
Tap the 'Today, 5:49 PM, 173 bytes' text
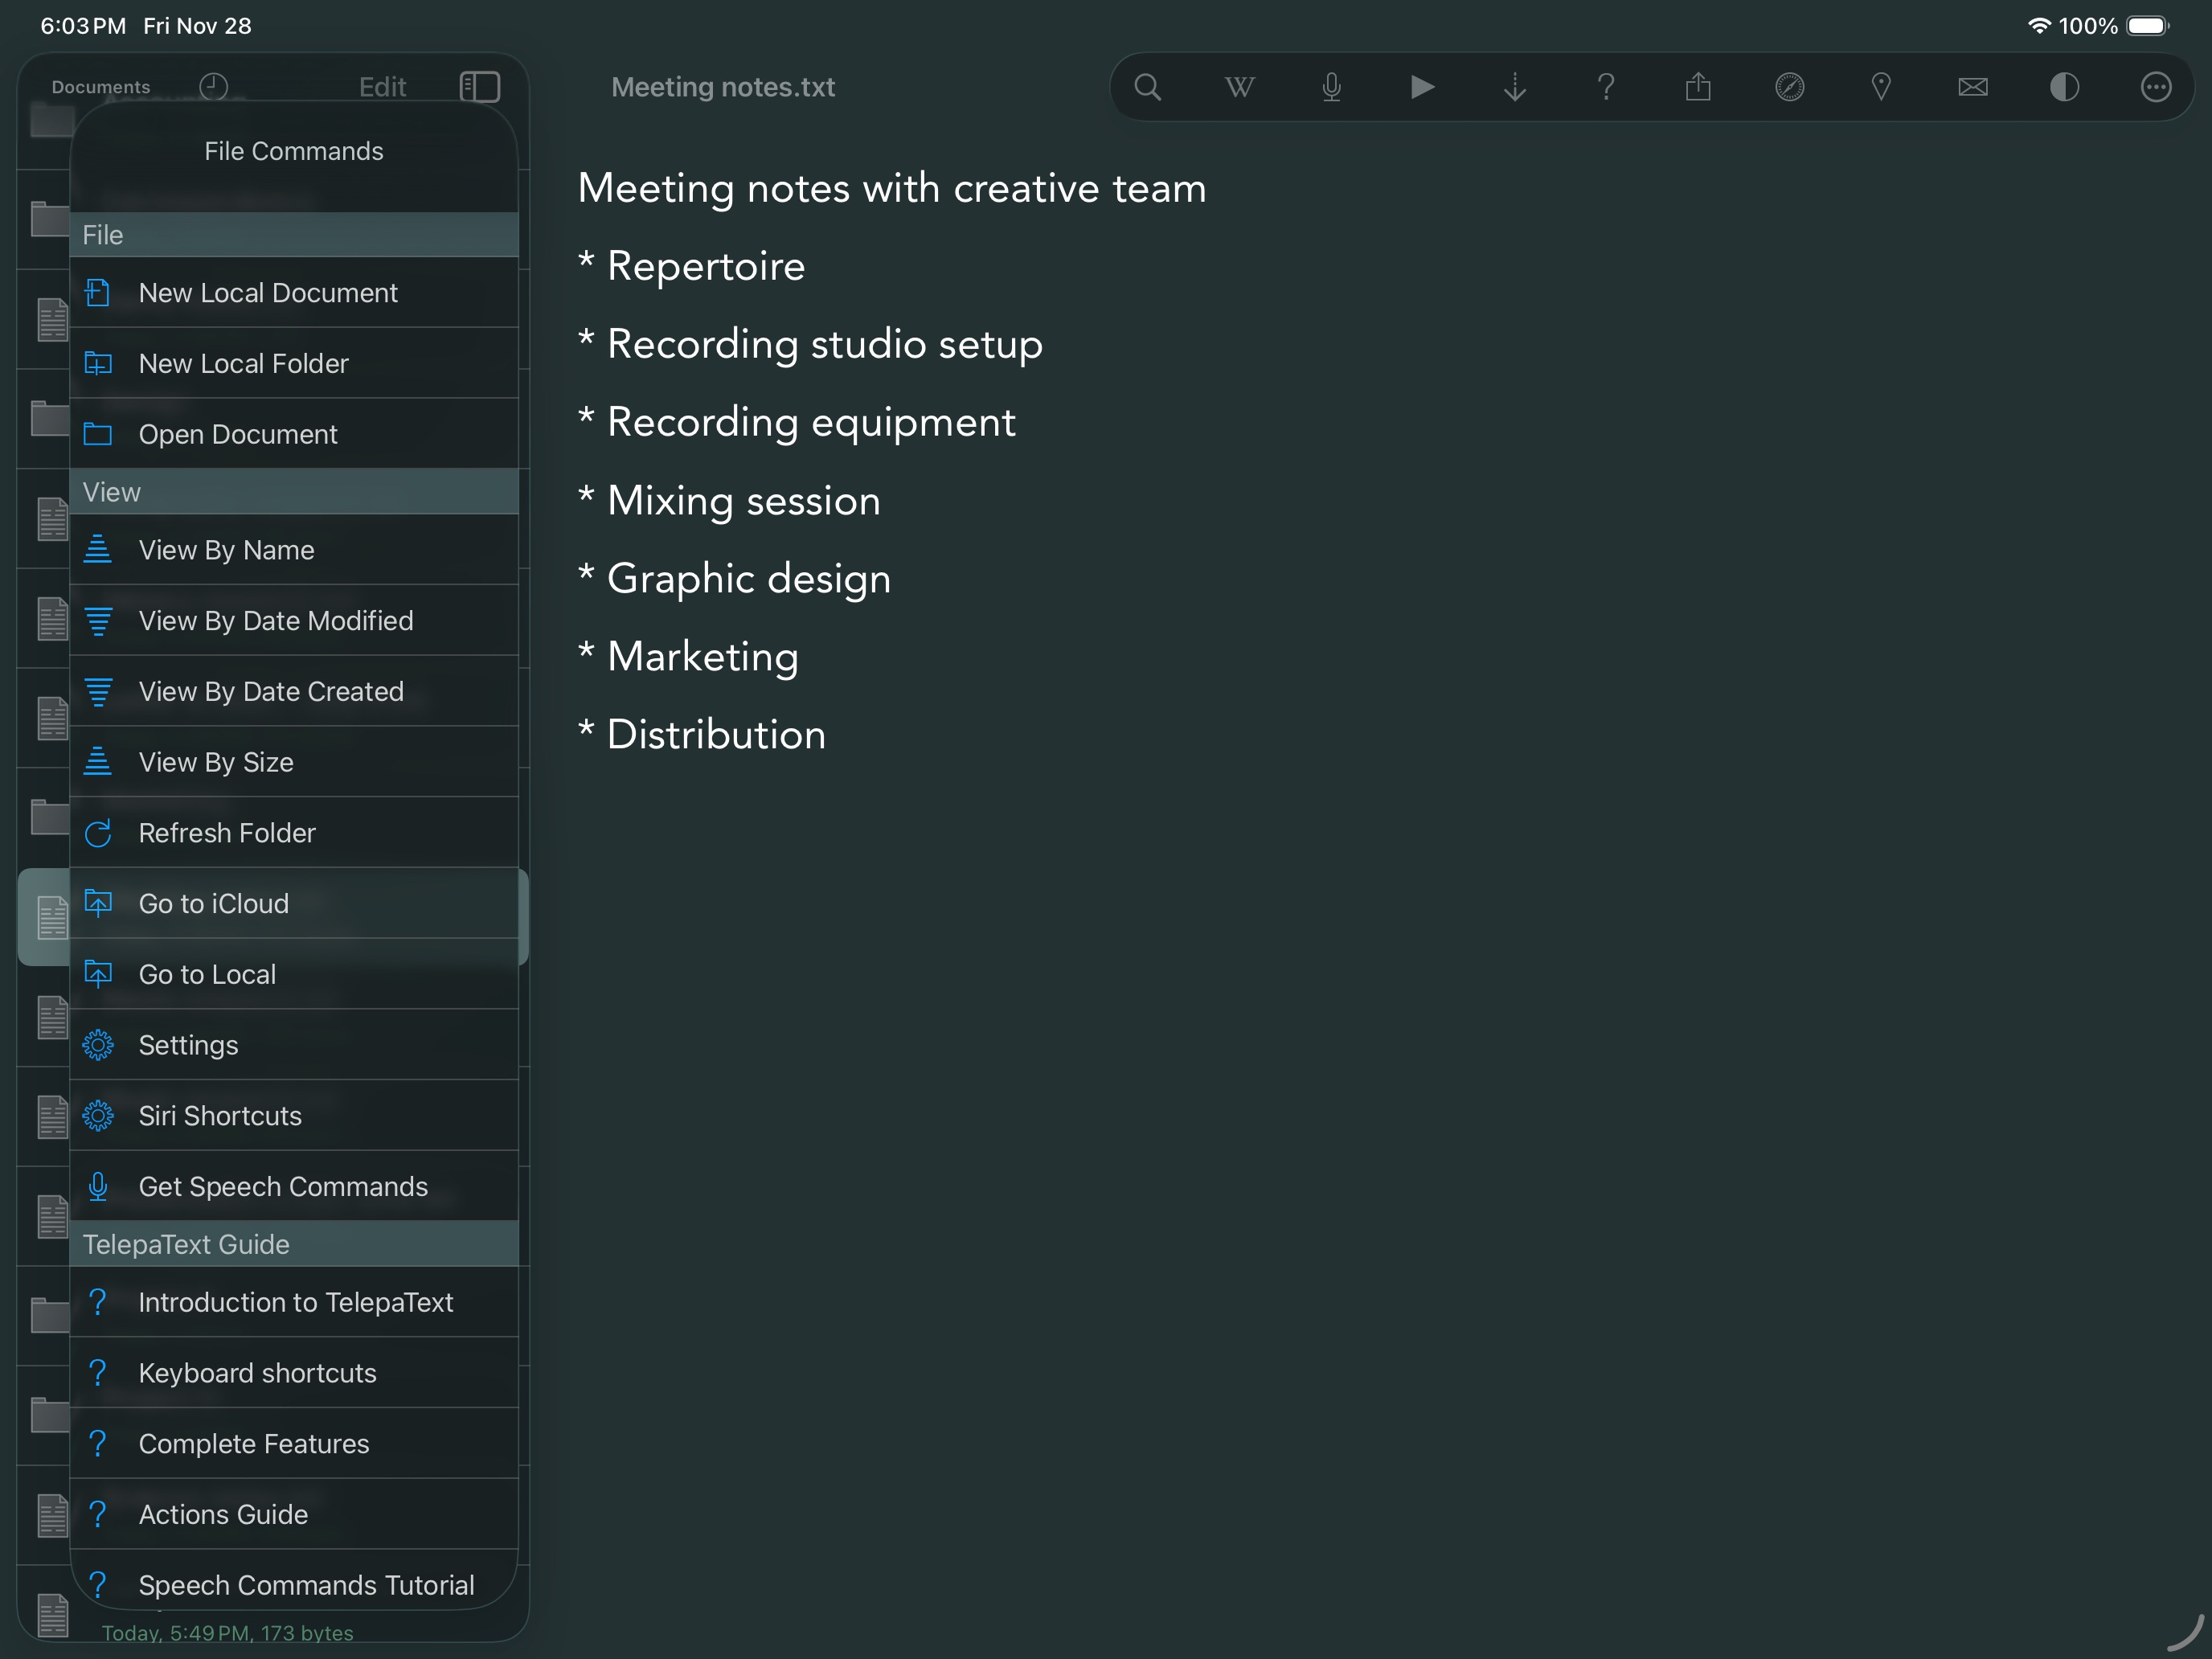point(228,1633)
